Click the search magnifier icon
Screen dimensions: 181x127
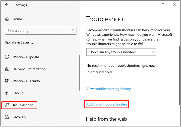tap(73, 31)
